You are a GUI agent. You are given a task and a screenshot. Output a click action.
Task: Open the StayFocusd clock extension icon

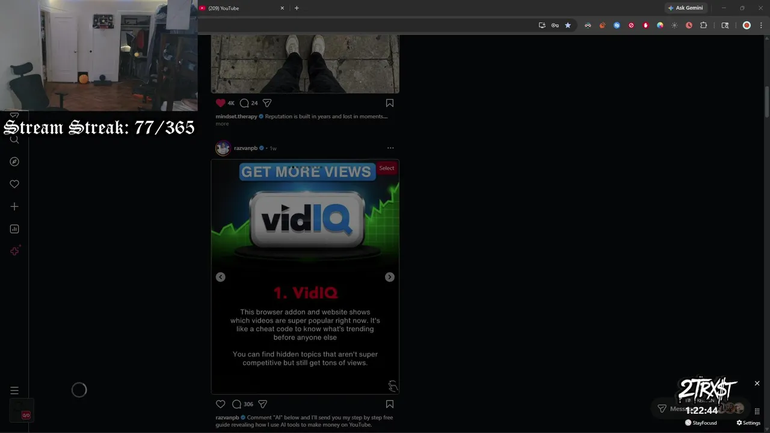tap(689, 25)
